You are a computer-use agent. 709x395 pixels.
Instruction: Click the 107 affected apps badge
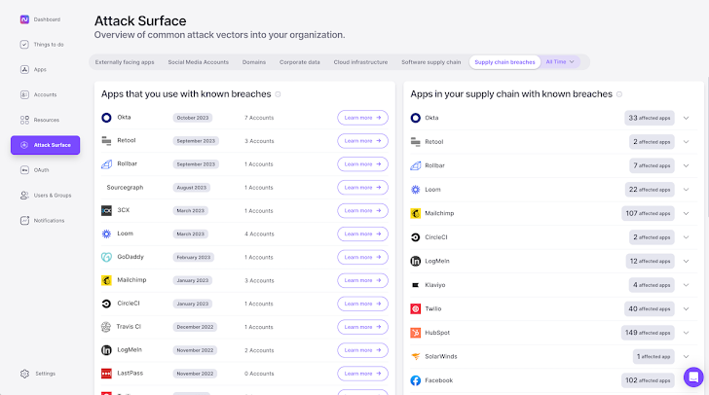pos(648,213)
